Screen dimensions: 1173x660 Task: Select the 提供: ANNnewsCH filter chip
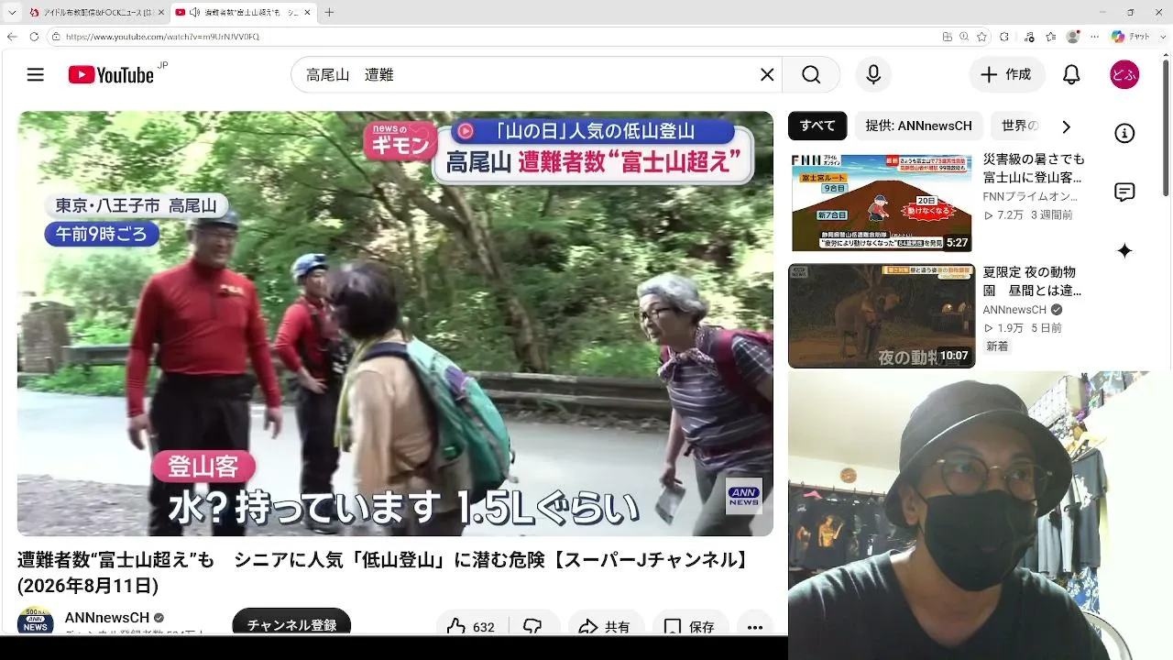click(918, 126)
